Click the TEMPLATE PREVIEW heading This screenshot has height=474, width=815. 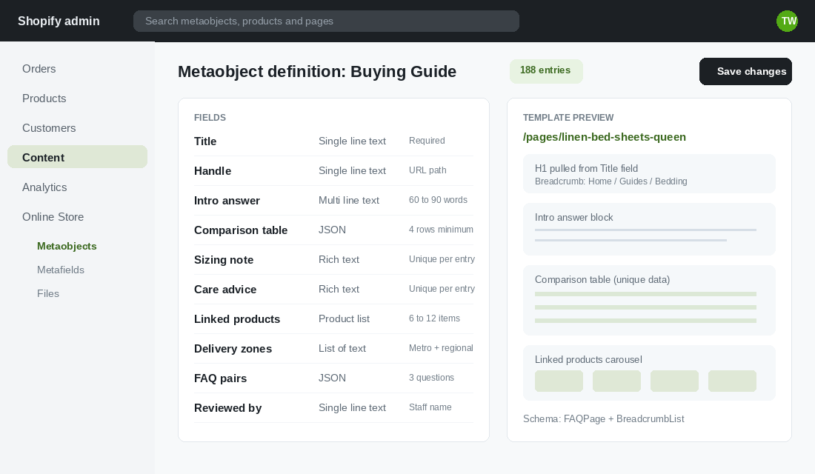pyautogui.click(x=568, y=118)
